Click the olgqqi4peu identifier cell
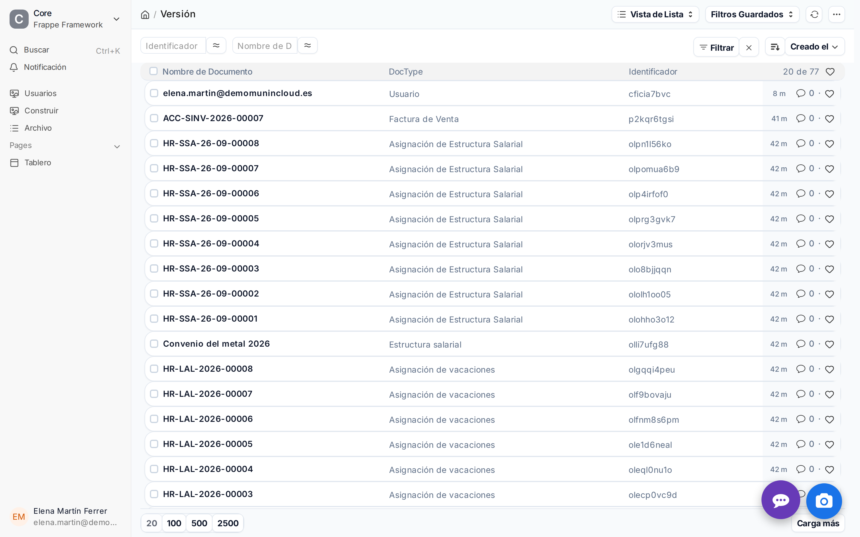Viewport: 860px width, 537px height. click(651, 370)
